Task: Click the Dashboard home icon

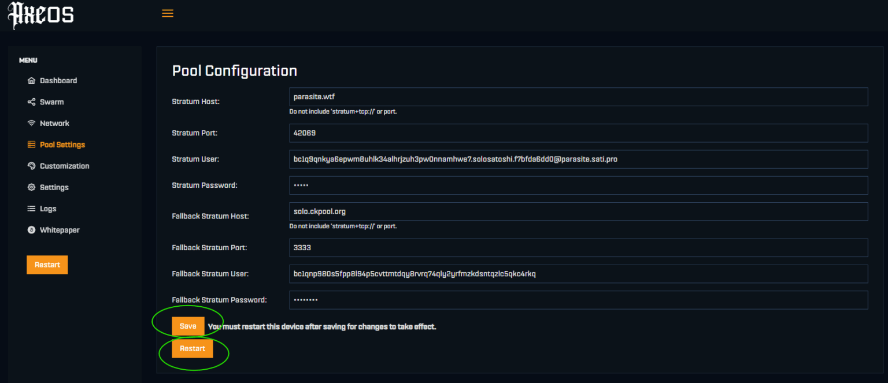Action: coord(31,81)
